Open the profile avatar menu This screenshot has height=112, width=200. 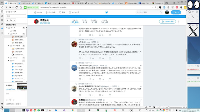(167, 12)
